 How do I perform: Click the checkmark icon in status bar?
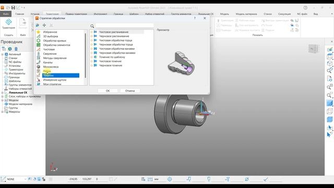tap(266, 179)
